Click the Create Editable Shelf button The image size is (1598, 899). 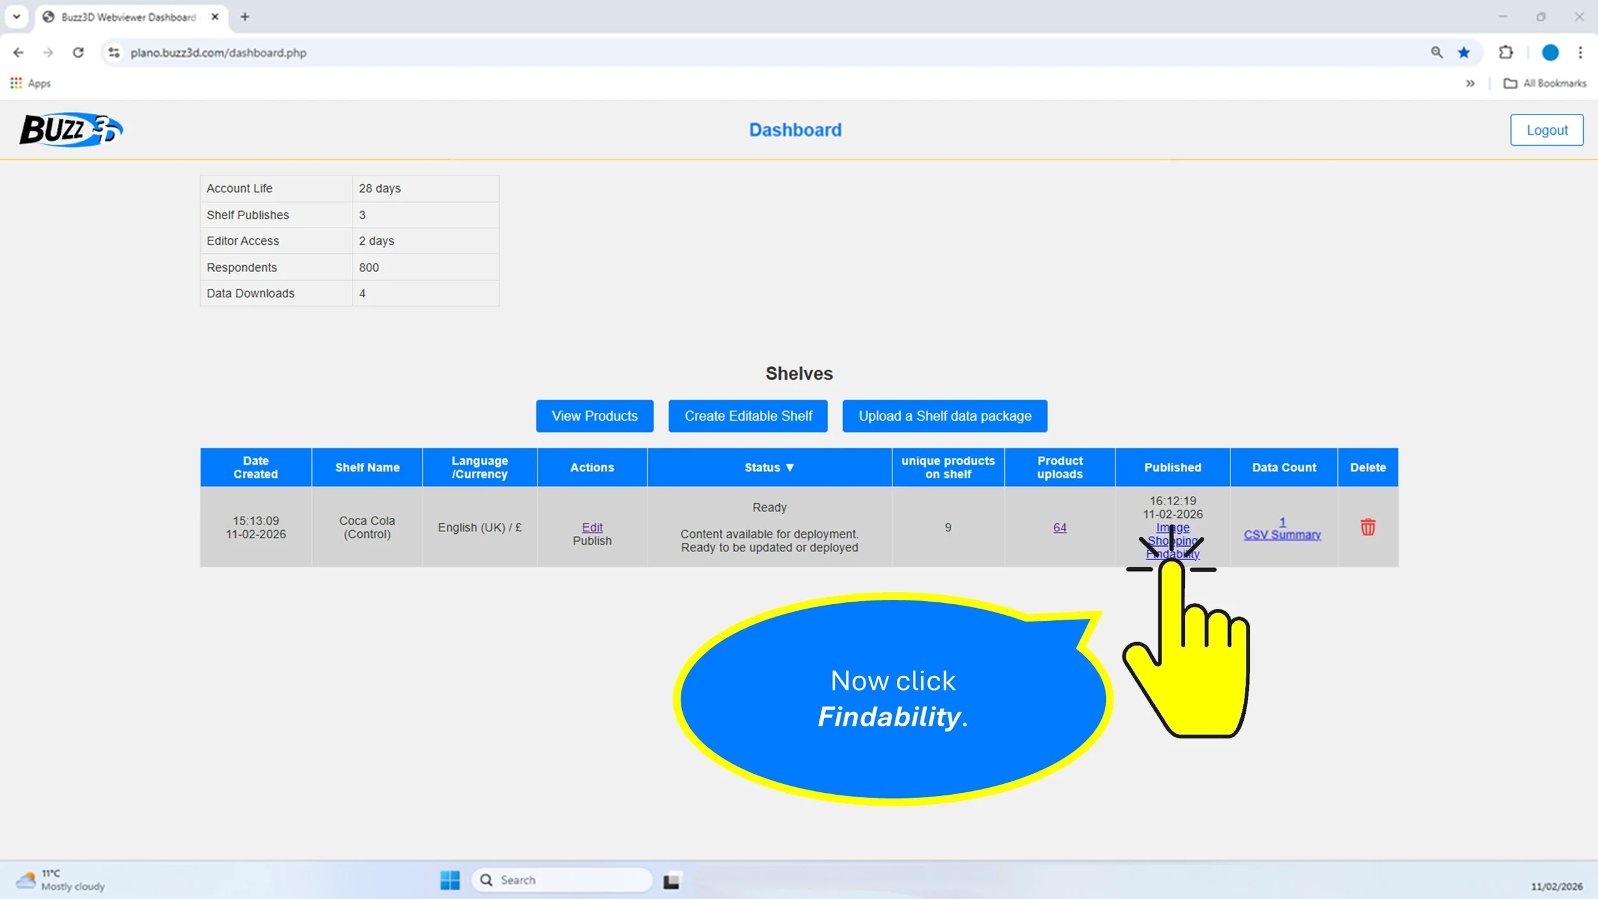748,416
